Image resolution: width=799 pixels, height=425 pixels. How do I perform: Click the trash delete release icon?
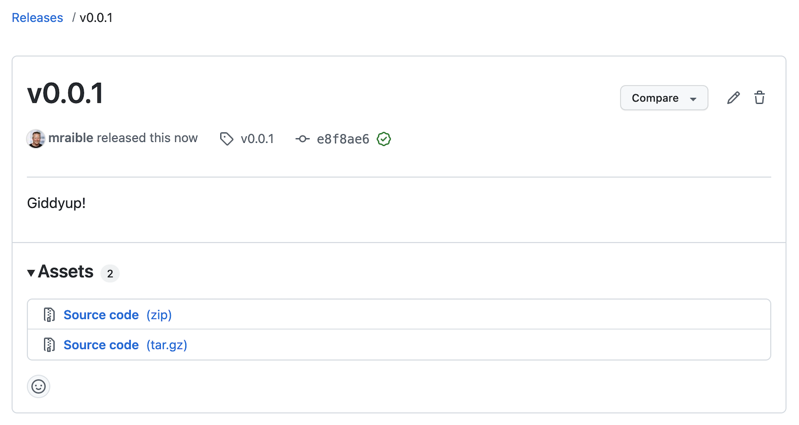pyautogui.click(x=760, y=98)
